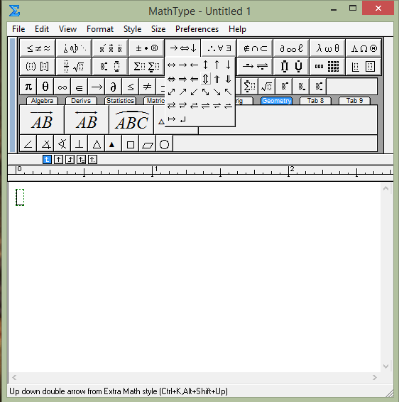This screenshot has height=402, width=399.
Task: Insert the plain angle symbol
Action: pos(28,144)
